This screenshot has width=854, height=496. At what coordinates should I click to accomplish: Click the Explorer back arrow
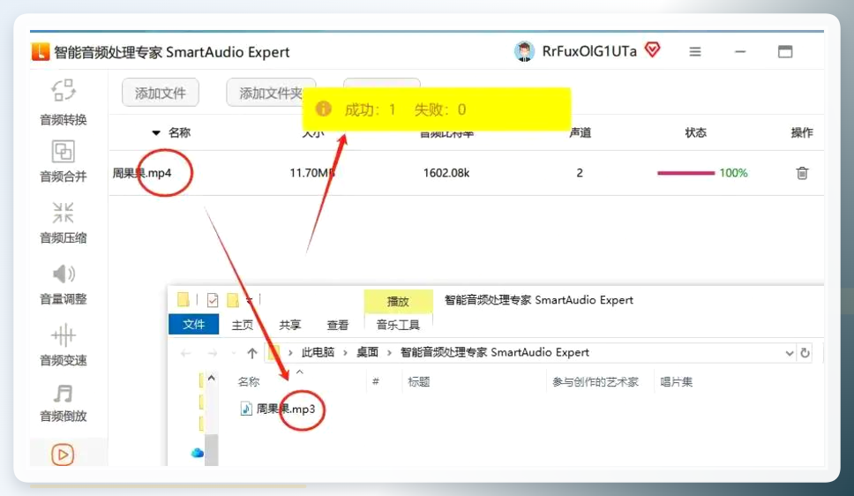[186, 353]
